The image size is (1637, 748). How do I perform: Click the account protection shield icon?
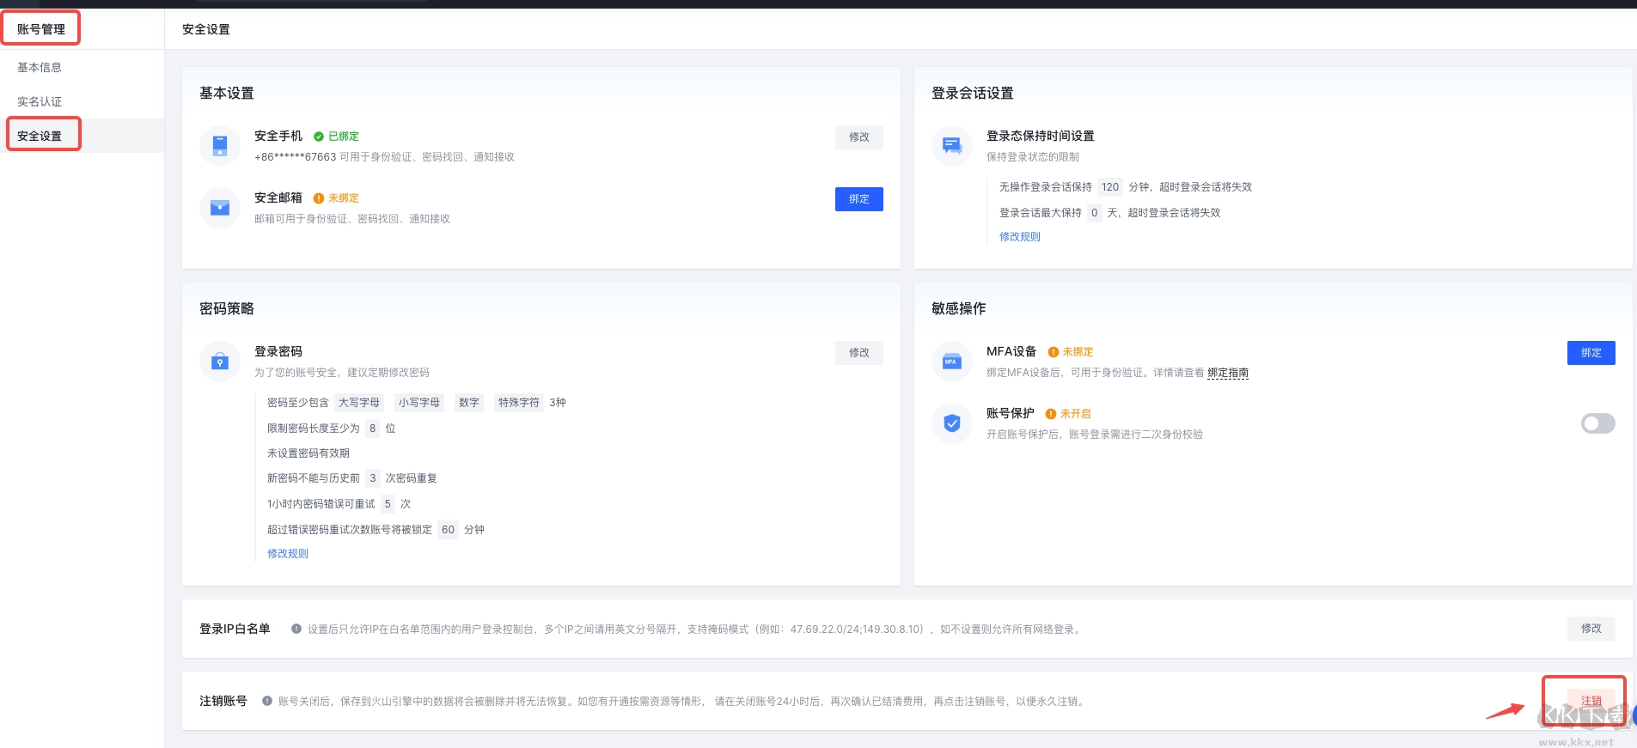click(952, 423)
